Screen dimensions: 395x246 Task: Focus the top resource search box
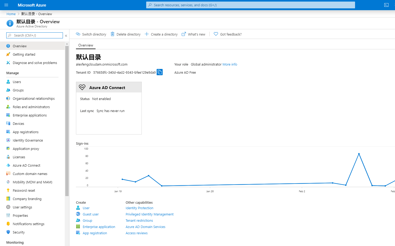(x=251, y=5)
